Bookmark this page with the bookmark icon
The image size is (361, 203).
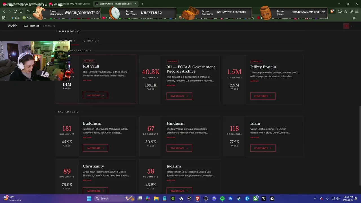pyautogui.click(x=21, y=11)
